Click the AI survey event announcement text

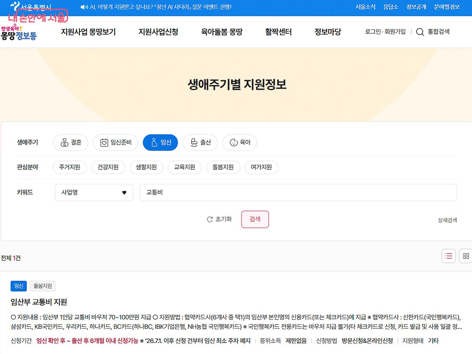(161, 7)
